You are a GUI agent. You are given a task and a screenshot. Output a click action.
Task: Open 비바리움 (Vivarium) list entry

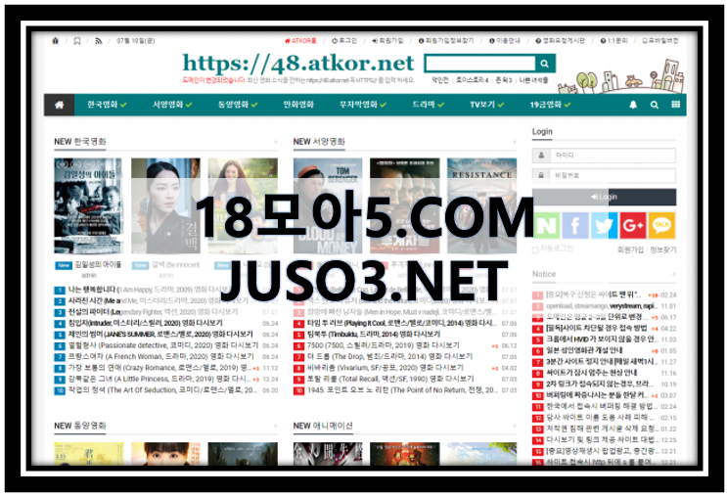[x=386, y=368]
